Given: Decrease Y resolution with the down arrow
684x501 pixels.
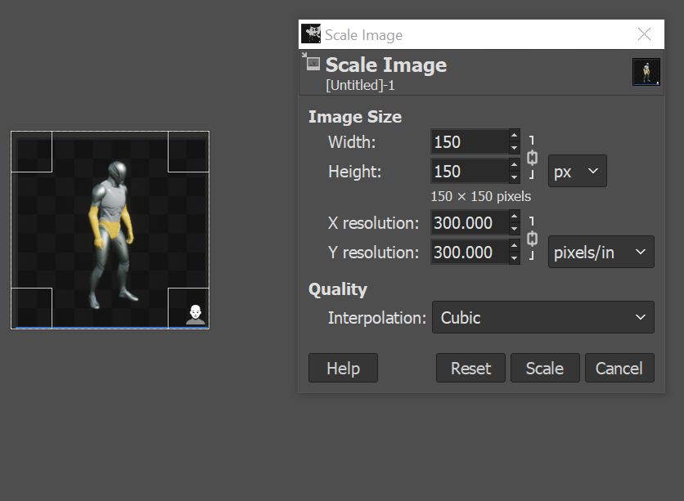Looking at the screenshot, I should tap(514, 258).
